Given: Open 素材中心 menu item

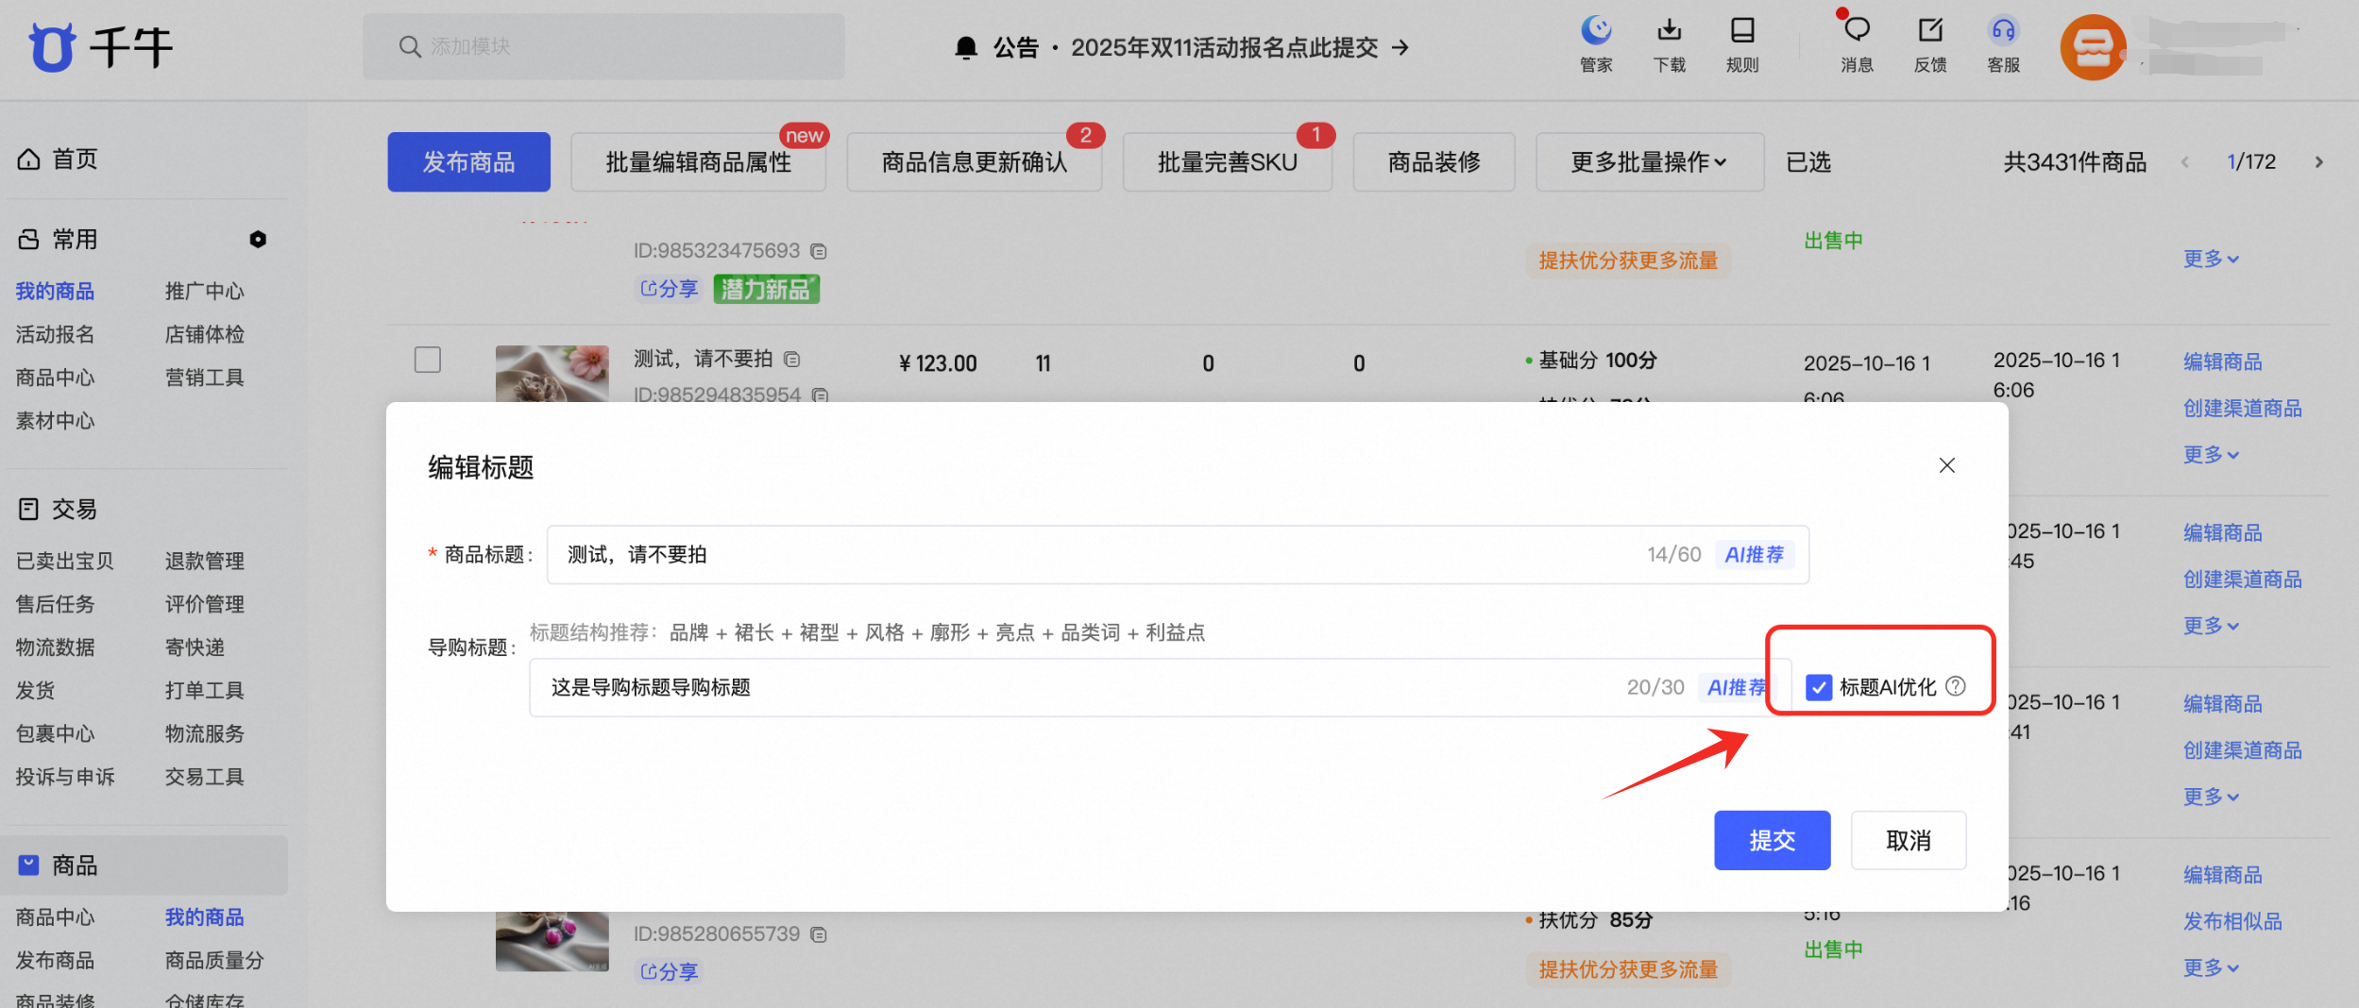Looking at the screenshot, I should 55,421.
